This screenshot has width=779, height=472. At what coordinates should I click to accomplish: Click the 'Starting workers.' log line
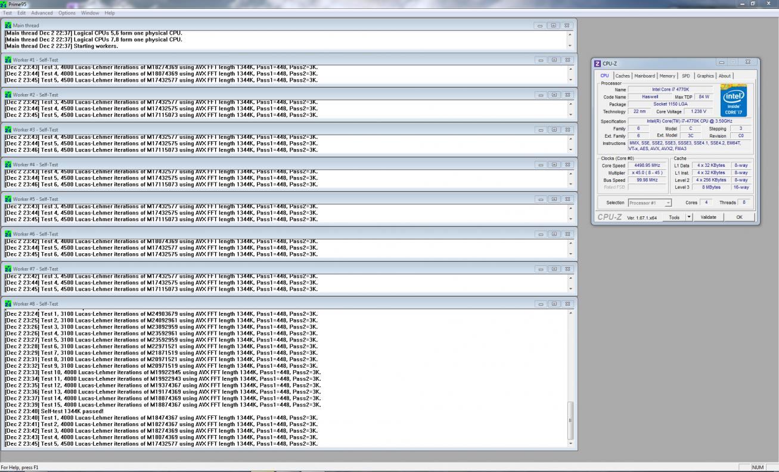[x=61, y=46]
